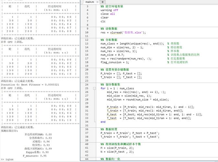Set breakpoint at line number 10
This screenshot has width=218, height=162.
point(87,32)
